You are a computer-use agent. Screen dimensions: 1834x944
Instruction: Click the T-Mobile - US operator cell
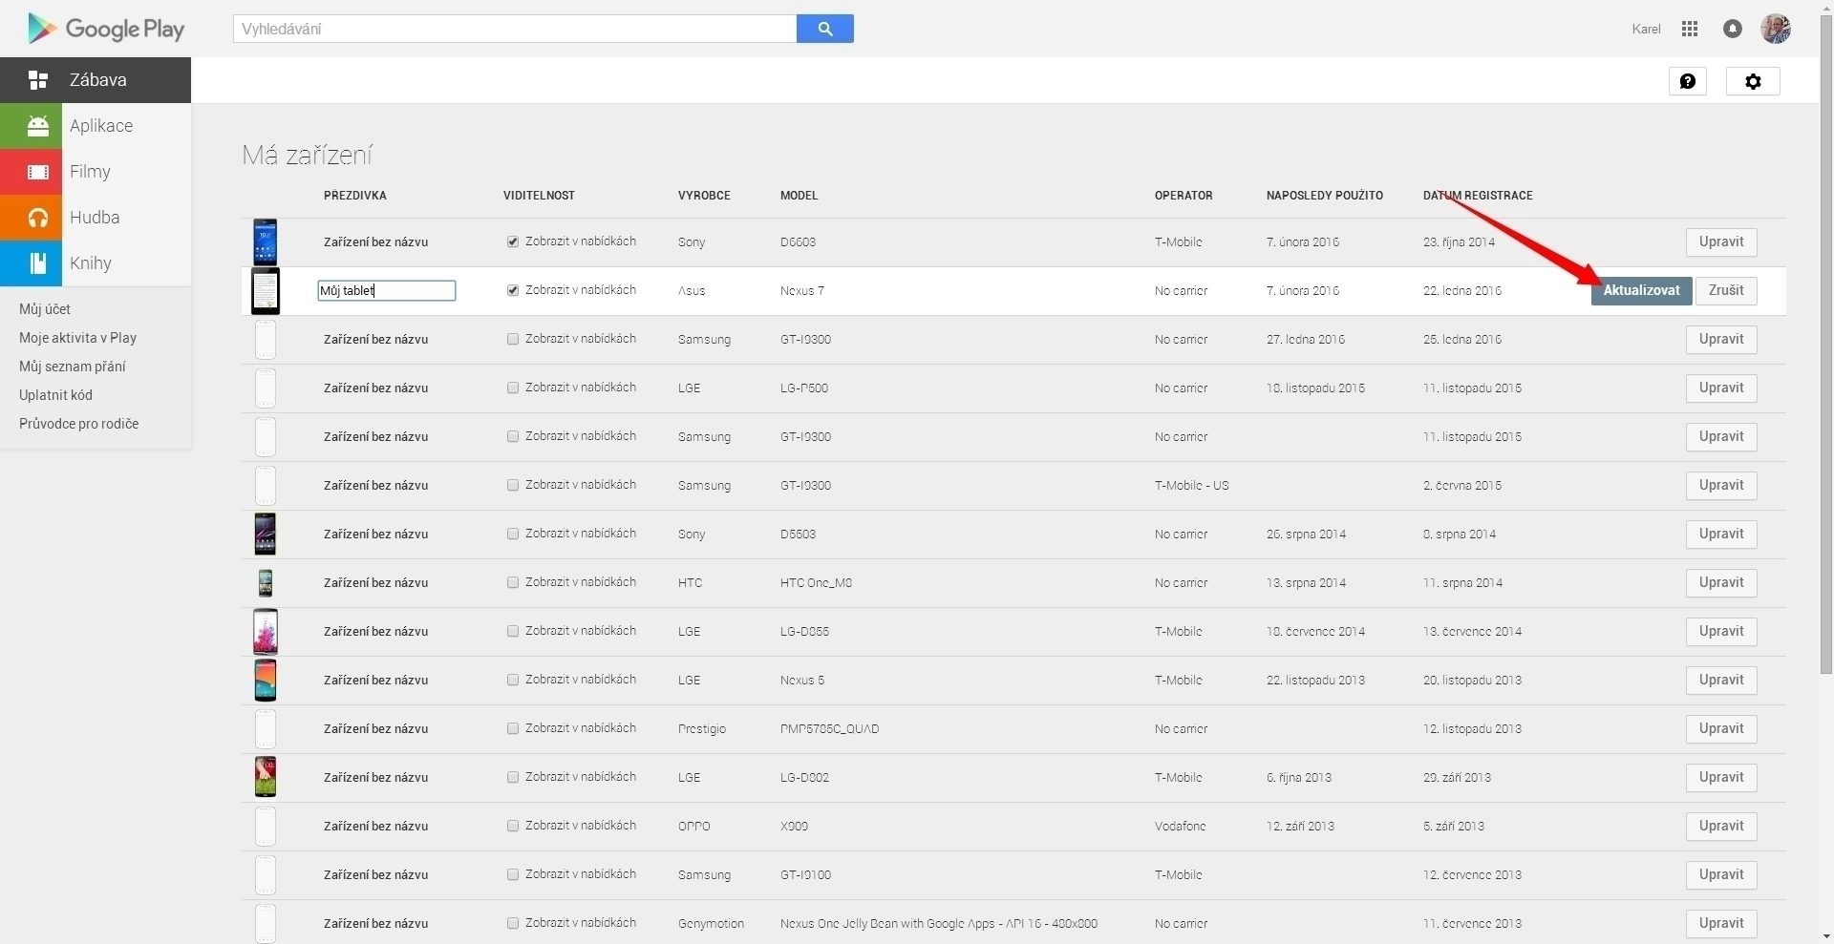tap(1192, 486)
